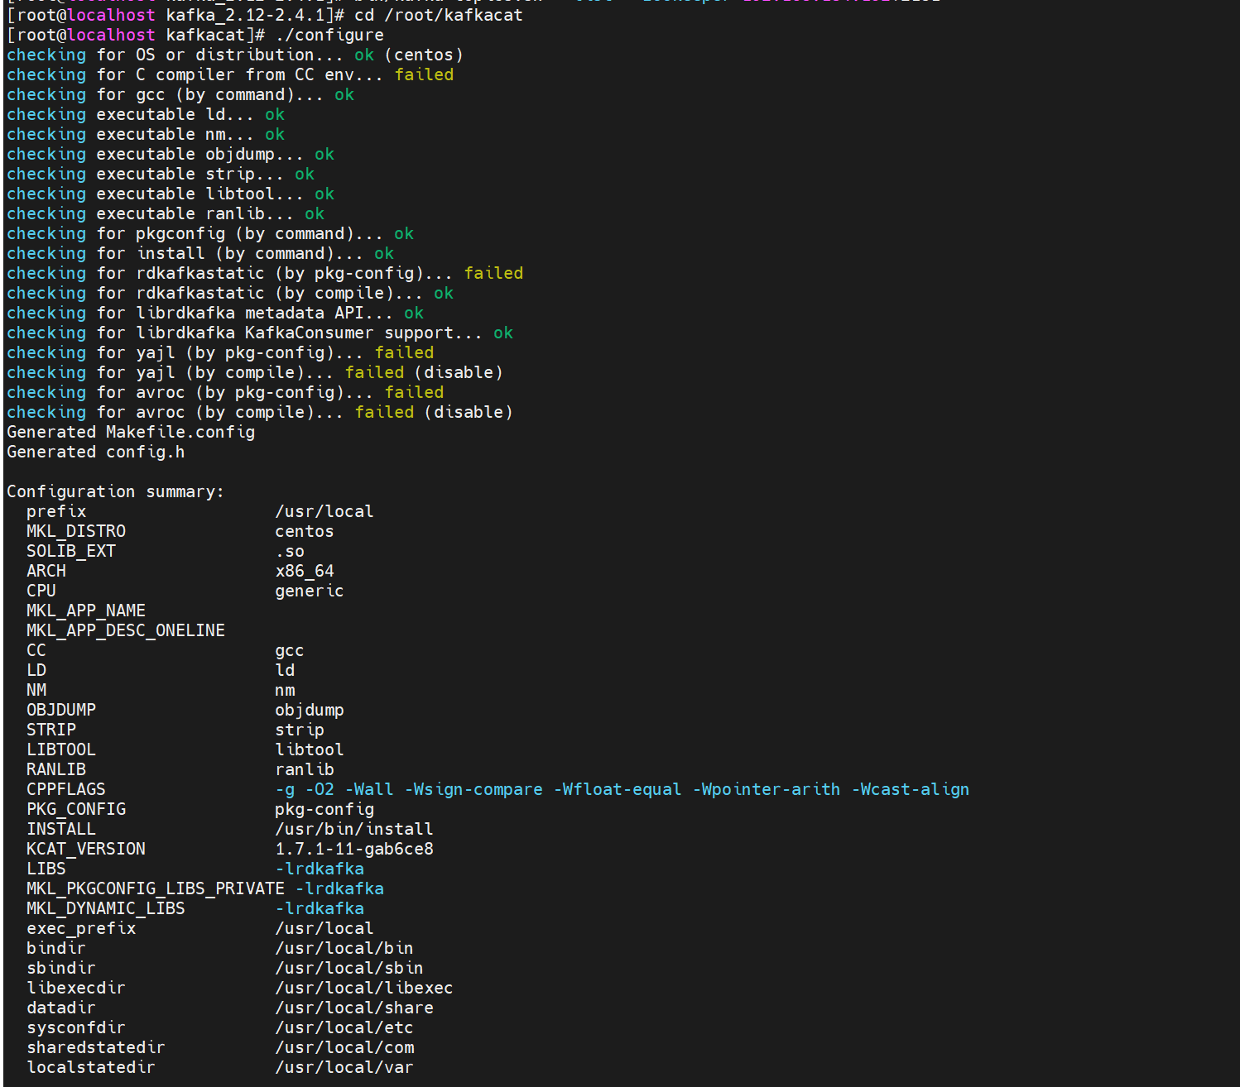The width and height of the screenshot is (1240, 1087).
Task: Click the 'x86_64' ARCH value
Action: point(305,571)
